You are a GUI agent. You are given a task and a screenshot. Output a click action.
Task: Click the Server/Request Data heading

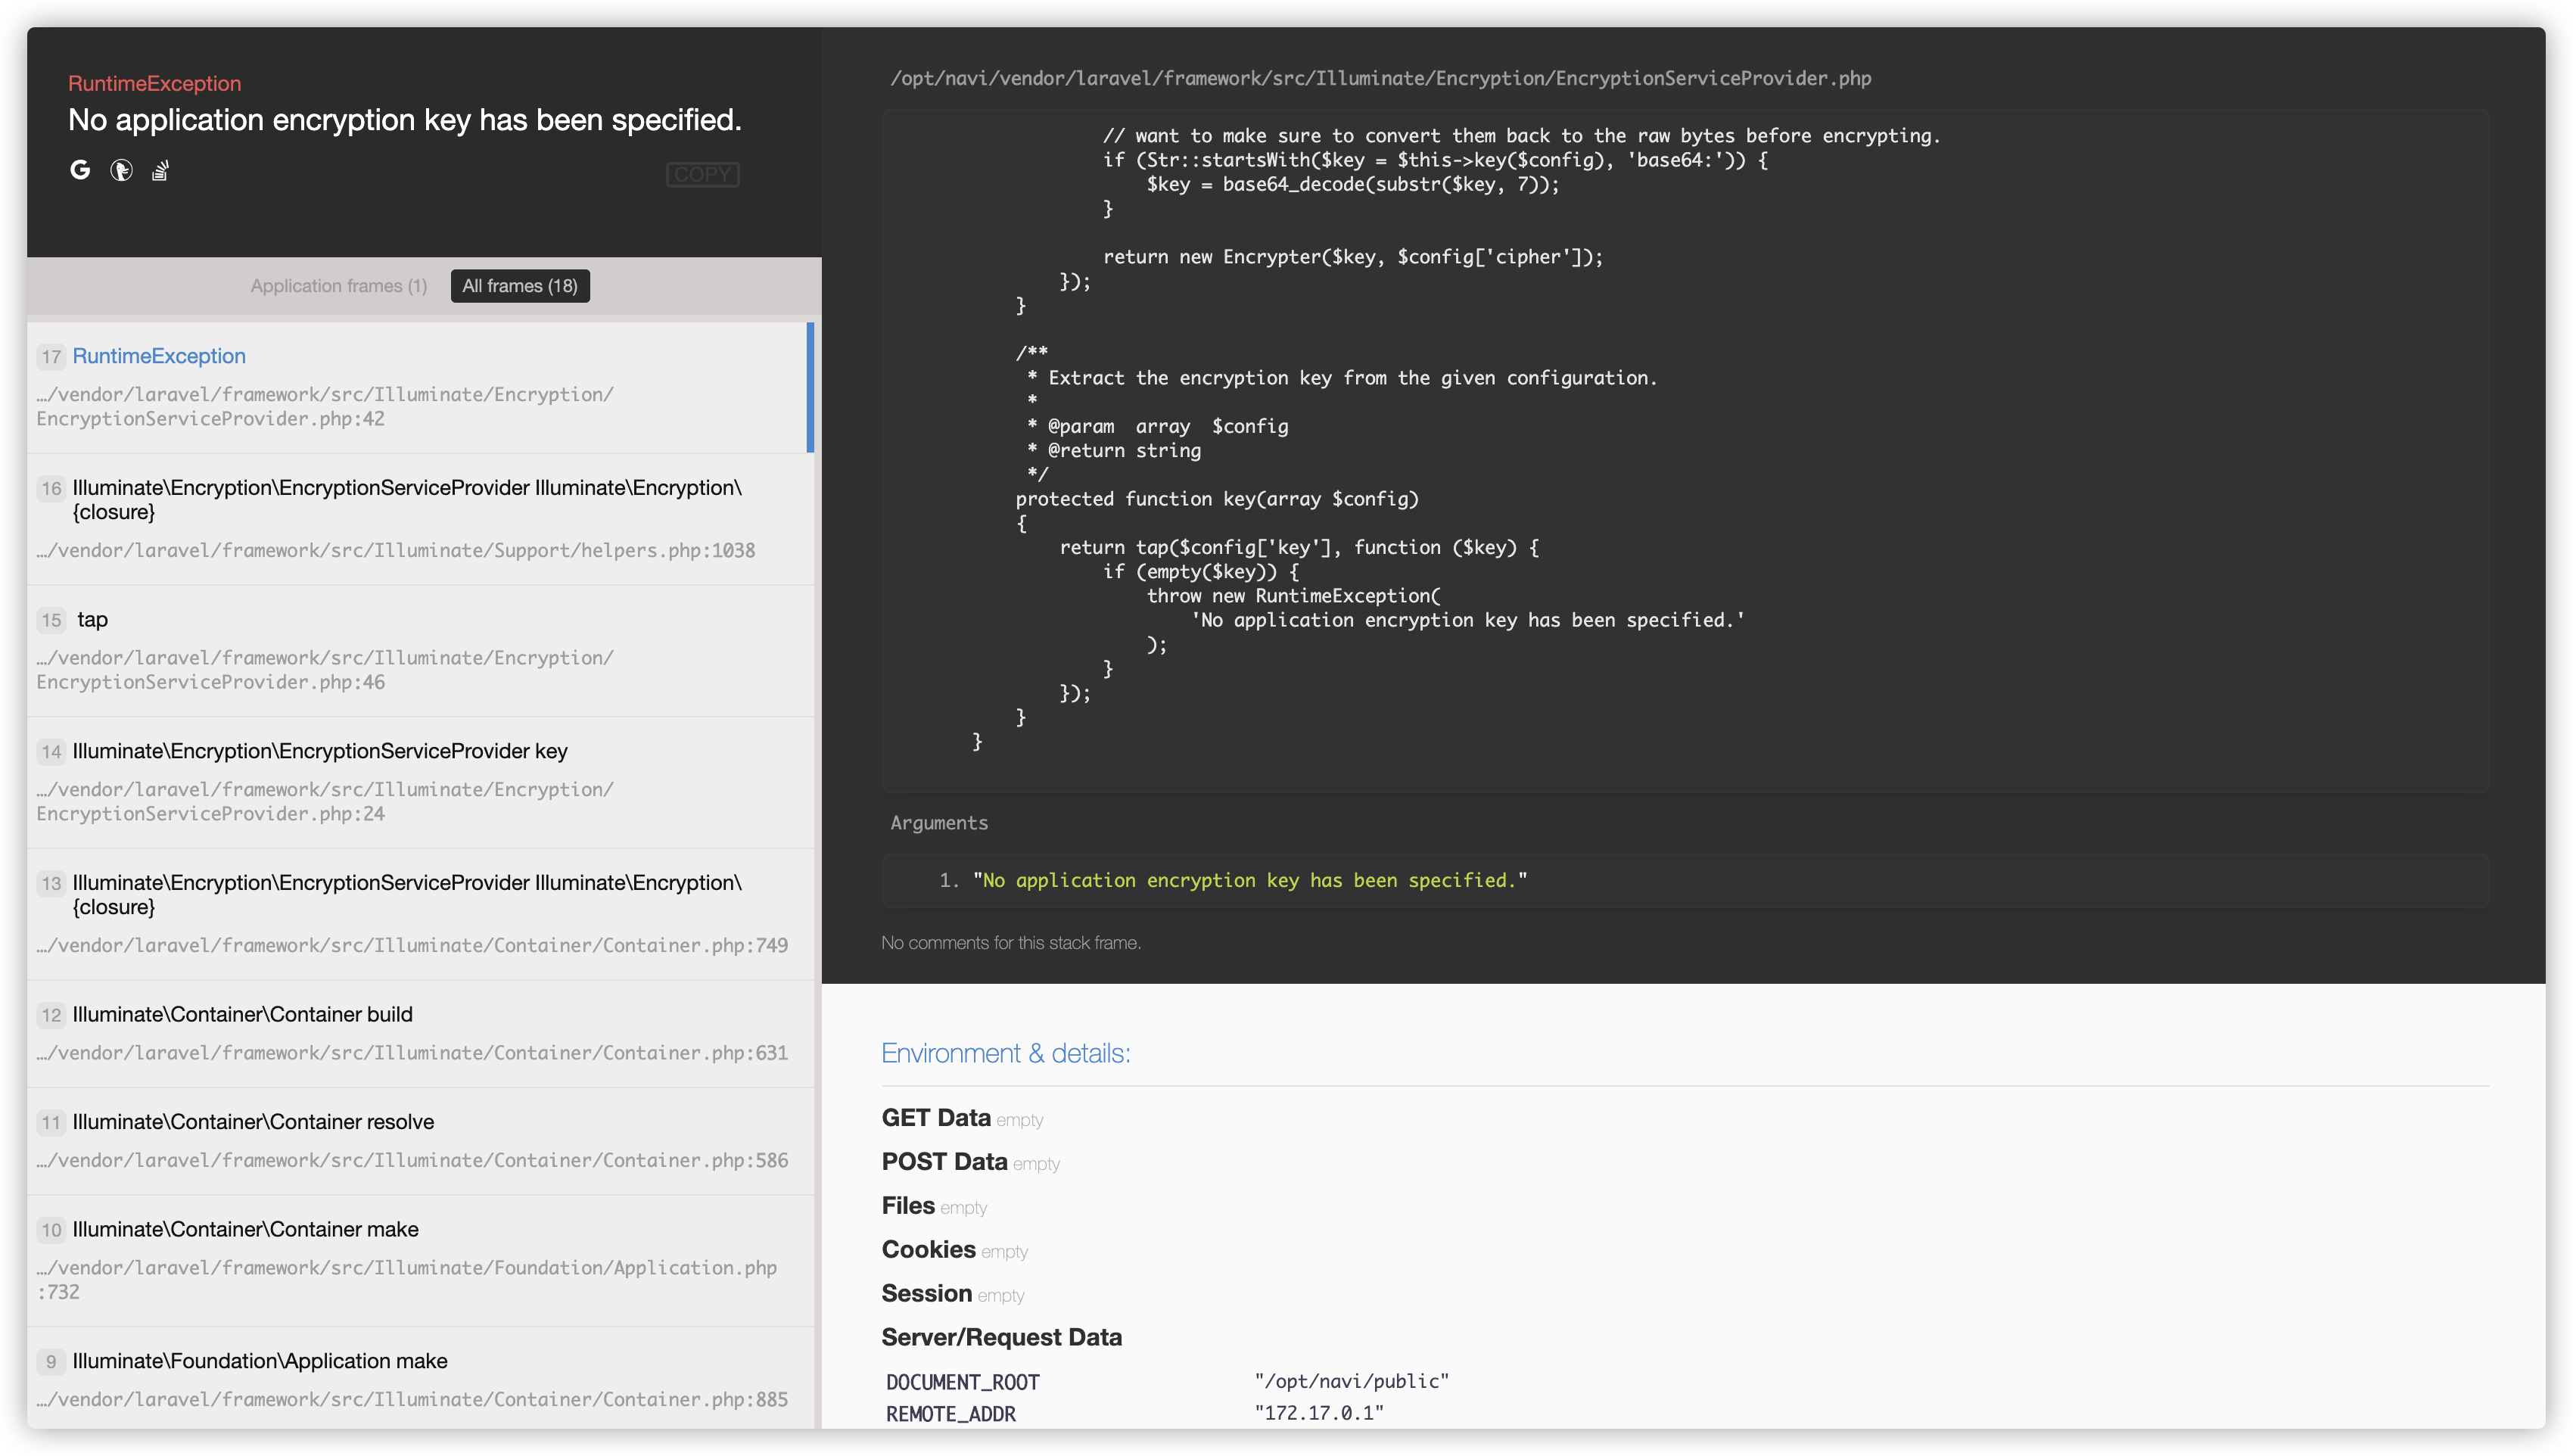pos(1001,1338)
